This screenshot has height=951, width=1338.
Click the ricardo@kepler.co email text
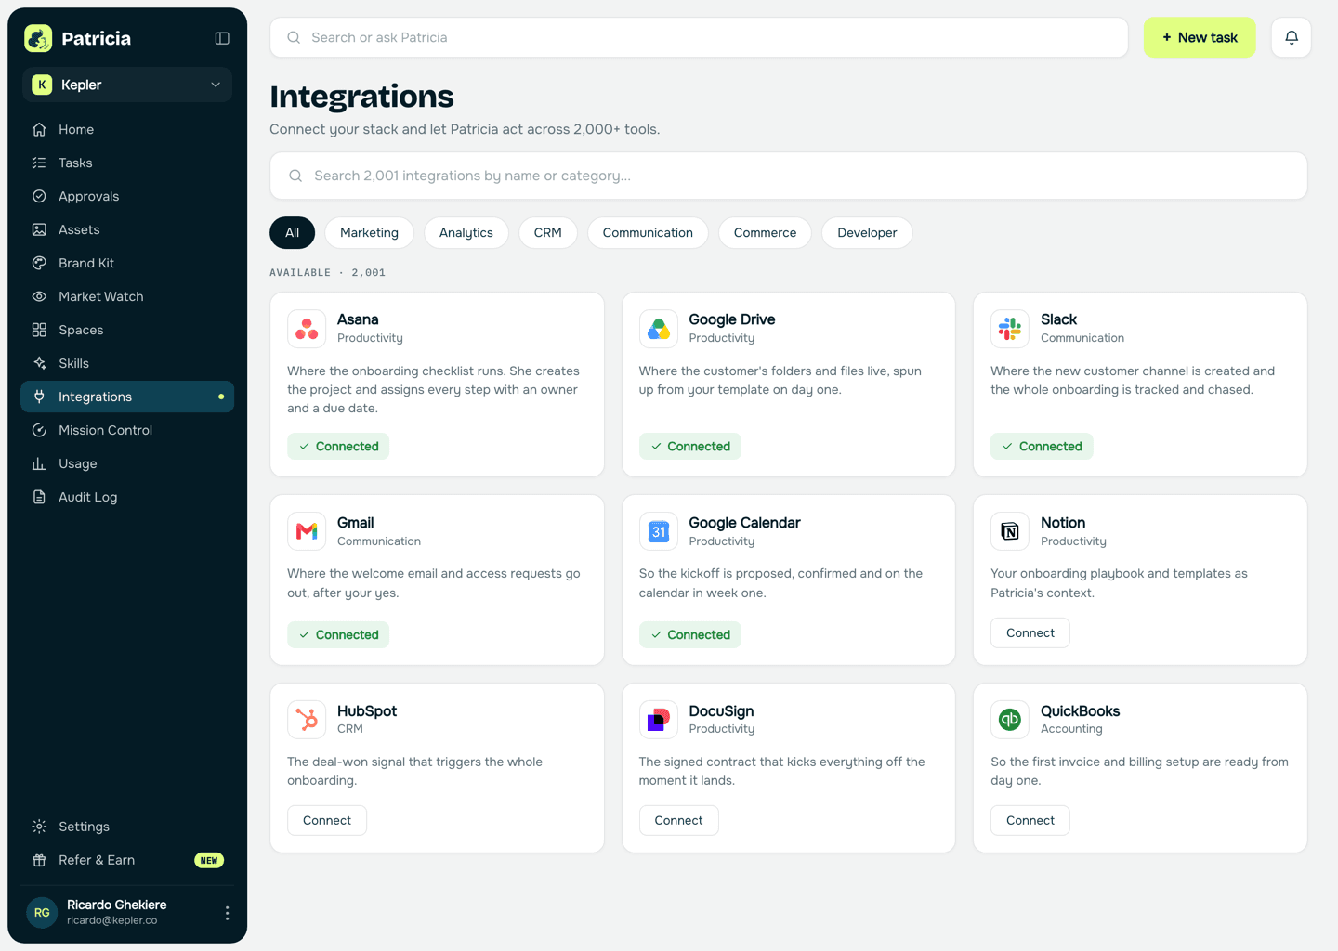tap(111, 921)
